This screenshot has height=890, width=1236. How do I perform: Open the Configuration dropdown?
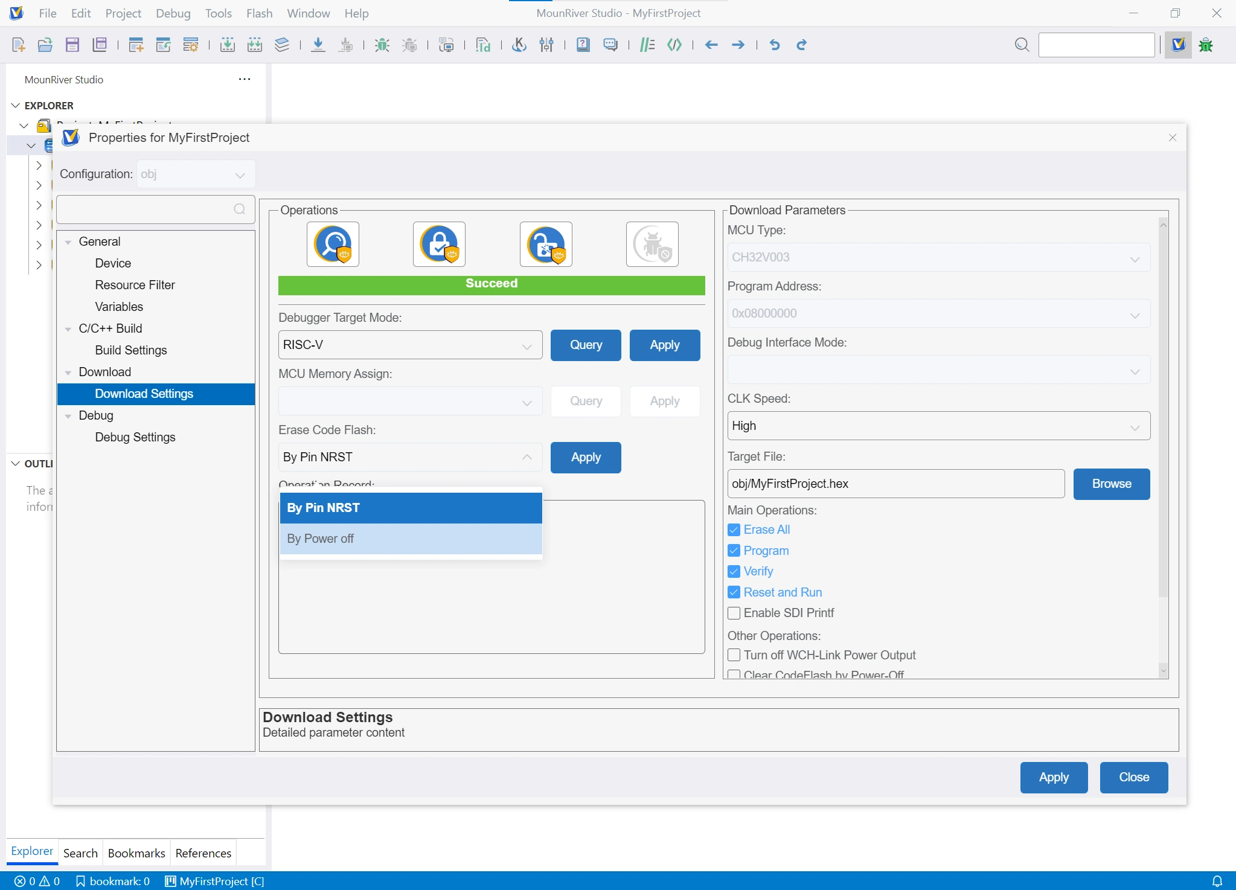click(196, 174)
